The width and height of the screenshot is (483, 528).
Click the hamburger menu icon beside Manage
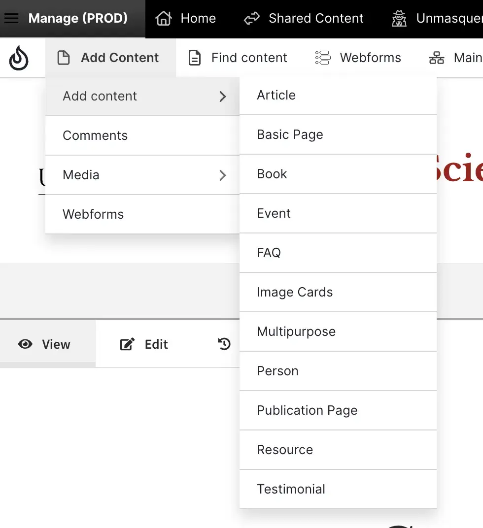point(11,19)
